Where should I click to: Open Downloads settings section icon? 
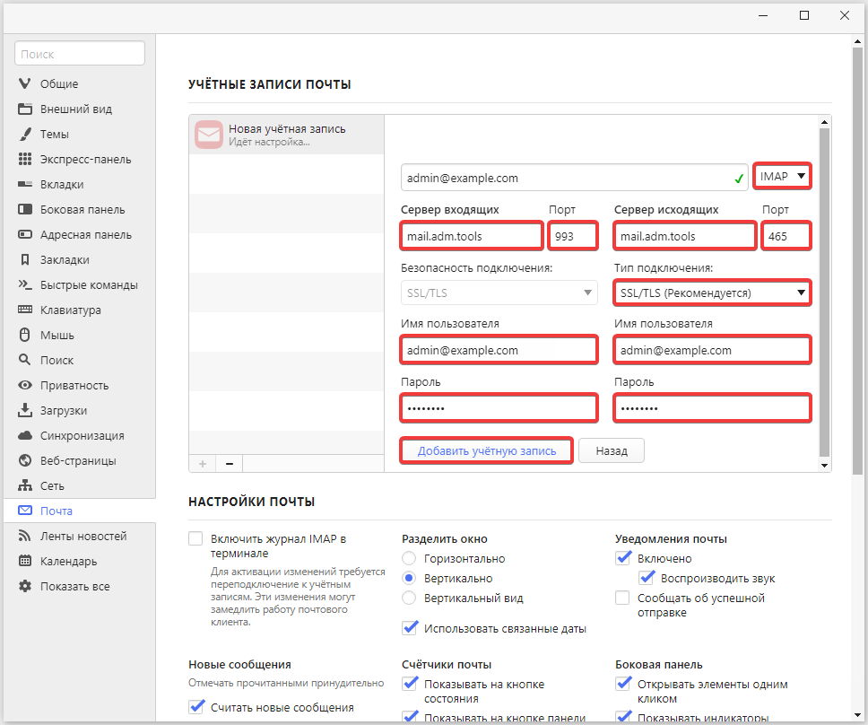[25, 411]
